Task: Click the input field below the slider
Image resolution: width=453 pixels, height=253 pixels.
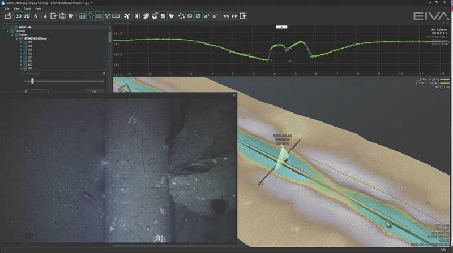Action: coord(37,91)
